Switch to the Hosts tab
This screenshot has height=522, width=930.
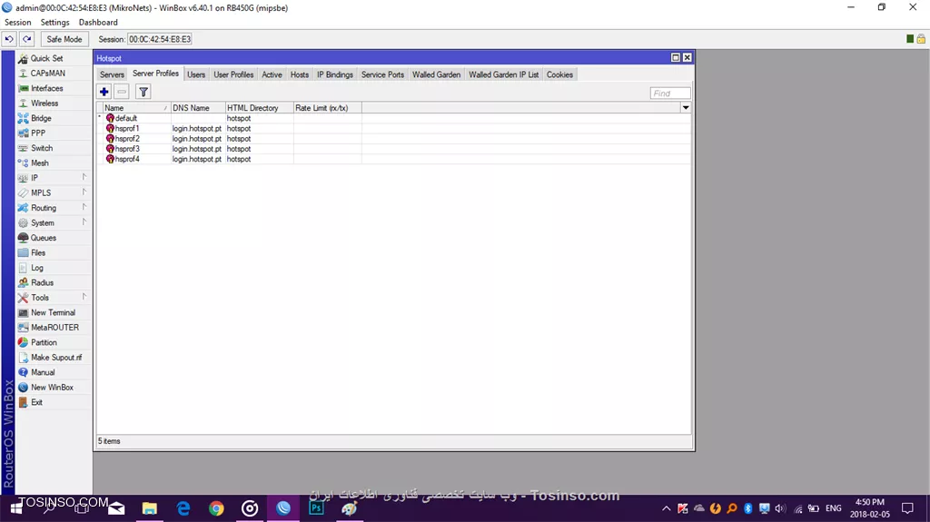tap(300, 74)
